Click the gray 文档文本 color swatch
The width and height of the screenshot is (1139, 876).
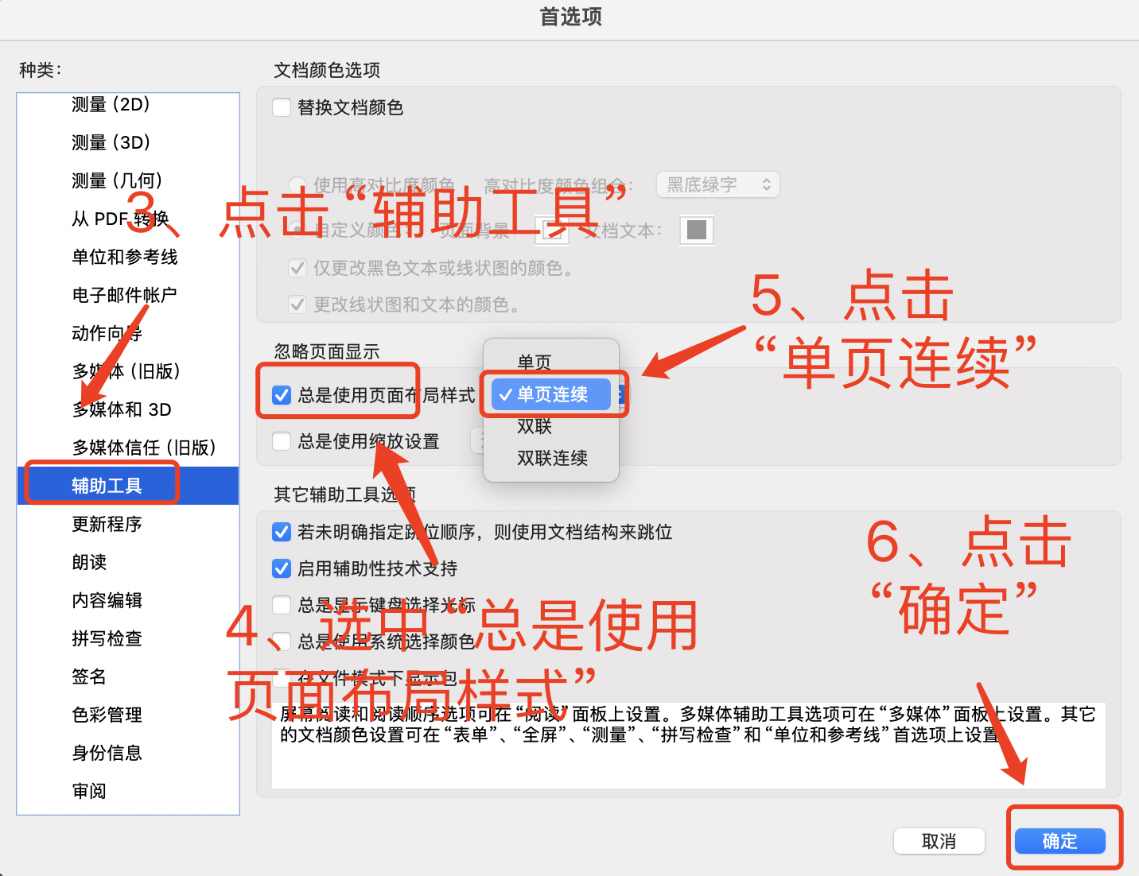(697, 231)
